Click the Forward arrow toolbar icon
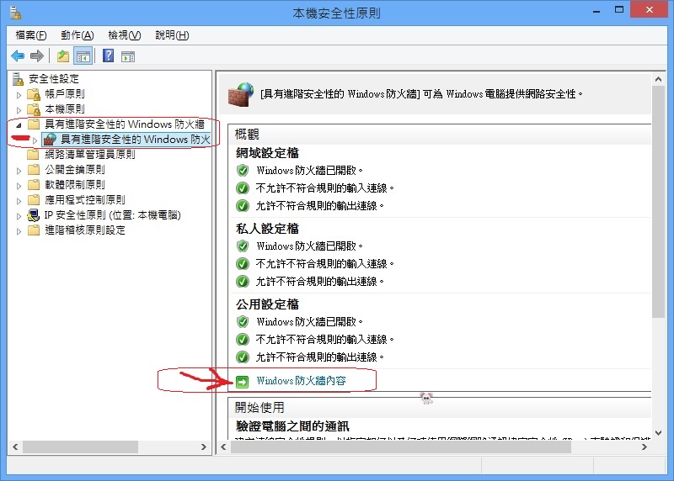Screen dimensions: 674x481 click(37, 55)
